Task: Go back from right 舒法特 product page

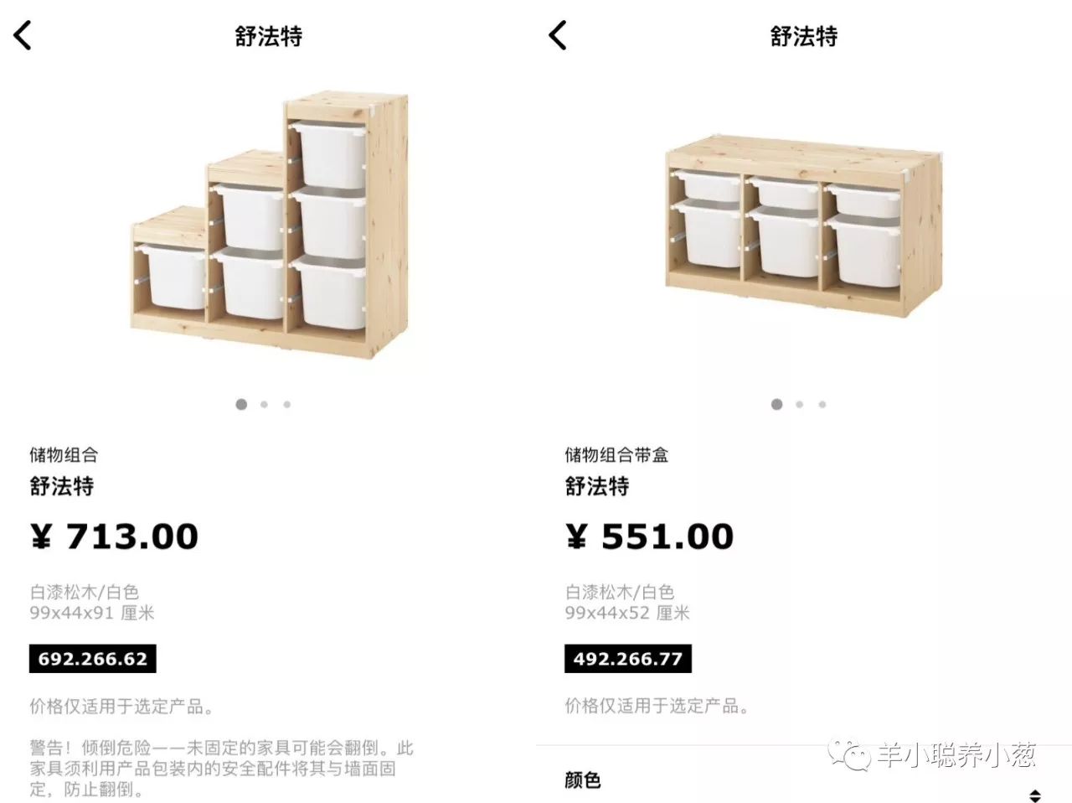Action: click(558, 36)
